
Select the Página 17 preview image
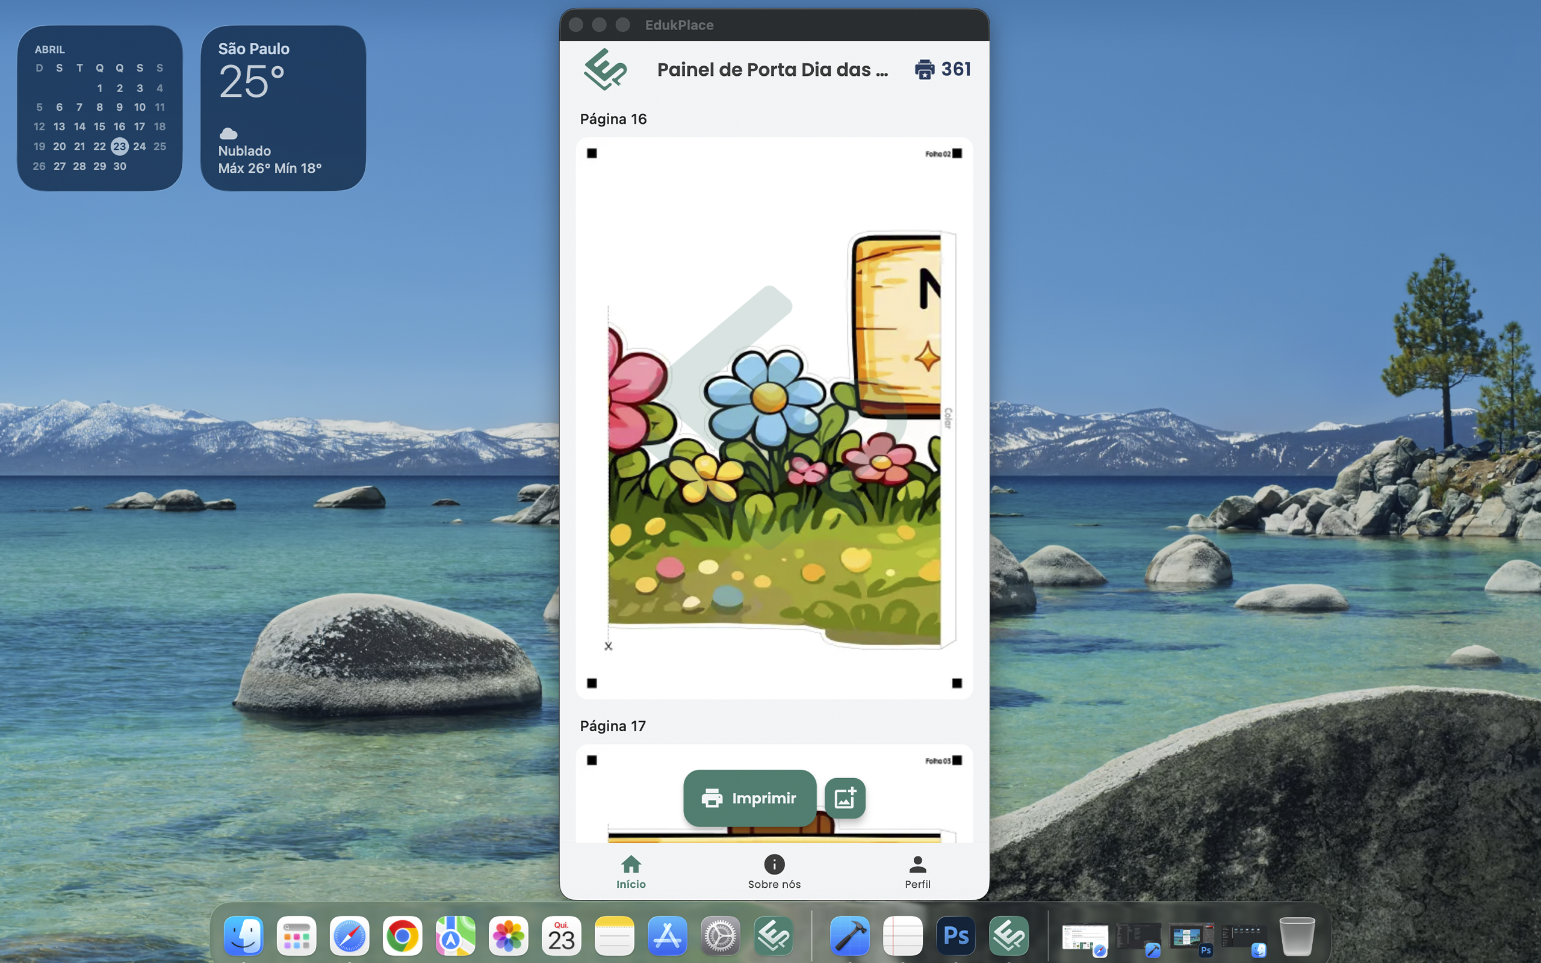(774, 794)
